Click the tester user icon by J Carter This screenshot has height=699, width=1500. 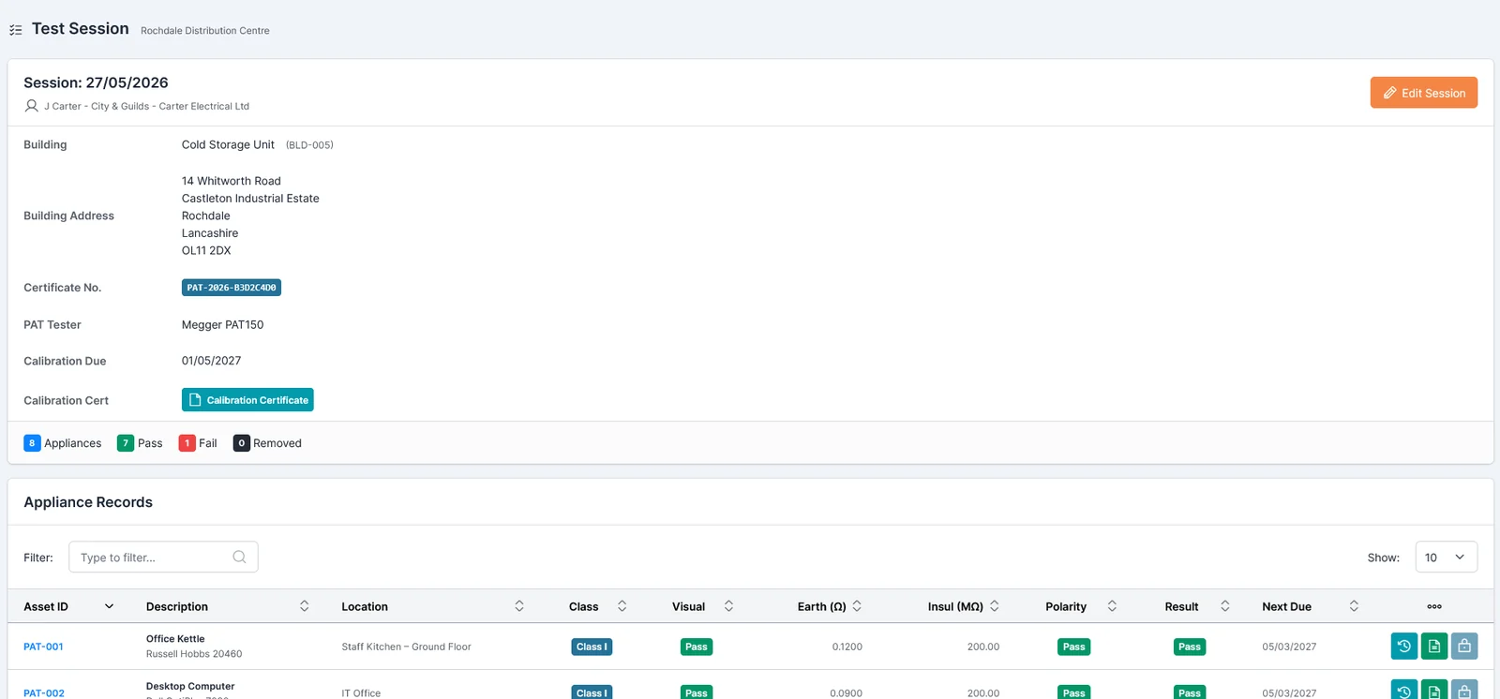pyautogui.click(x=32, y=106)
